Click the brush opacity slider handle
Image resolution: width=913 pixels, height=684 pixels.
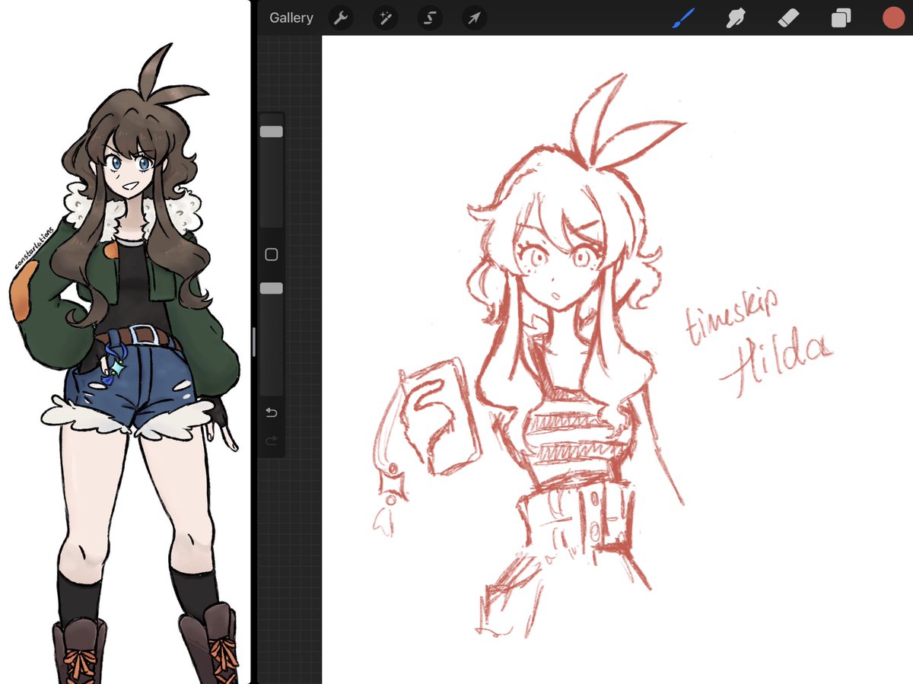[272, 288]
